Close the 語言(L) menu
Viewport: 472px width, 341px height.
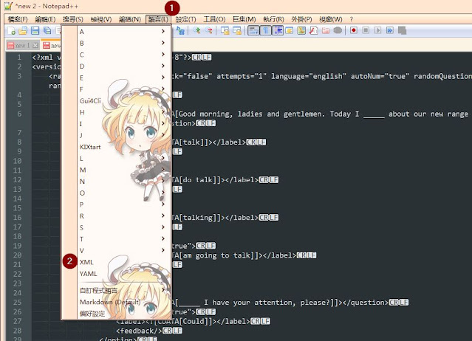[158, 19]
